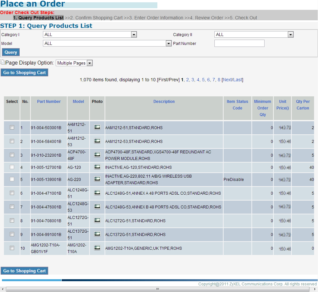The width and height of the screenshot is (318, 292).
Task: Click photo icon for AMG1202-T10A
Action: pos(97,248)
